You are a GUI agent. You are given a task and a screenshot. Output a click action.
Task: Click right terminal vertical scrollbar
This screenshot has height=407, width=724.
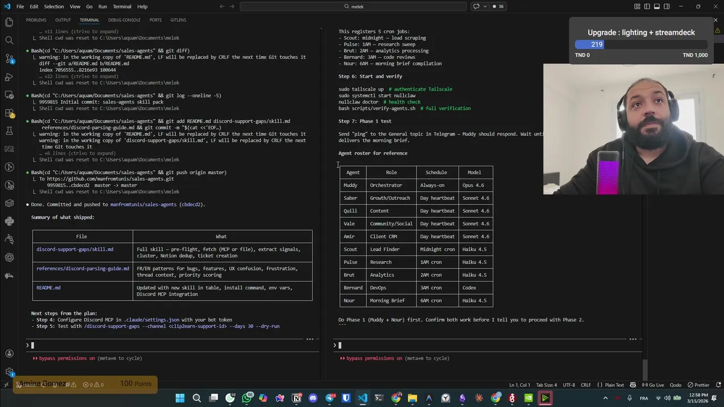coord(645,371)
